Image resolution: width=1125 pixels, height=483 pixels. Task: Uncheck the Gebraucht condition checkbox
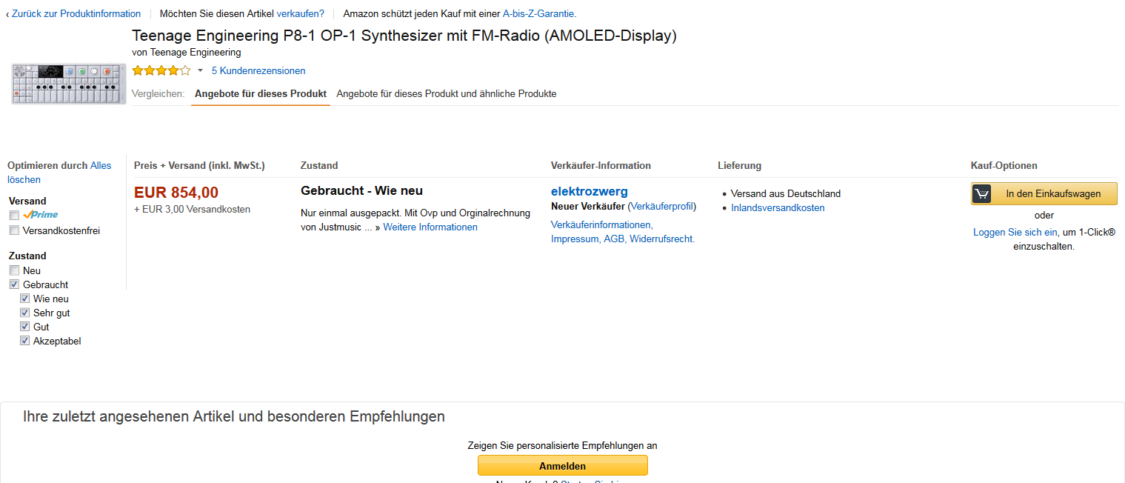14,284
